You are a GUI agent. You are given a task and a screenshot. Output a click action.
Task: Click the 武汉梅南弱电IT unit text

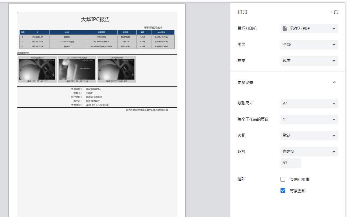click(x=94, y=89)
